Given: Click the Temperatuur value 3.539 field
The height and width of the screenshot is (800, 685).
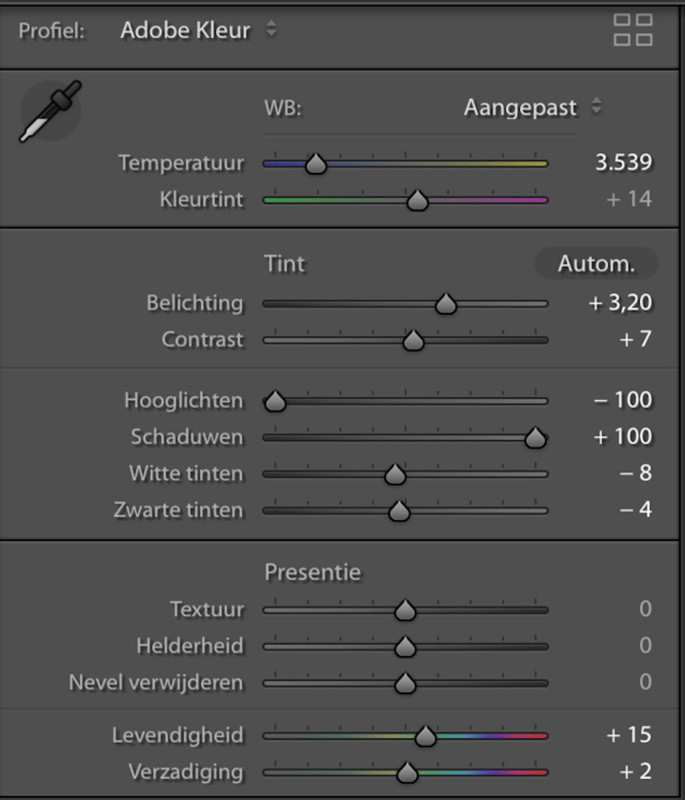Looking at the screenshot, I should [623, 163].
